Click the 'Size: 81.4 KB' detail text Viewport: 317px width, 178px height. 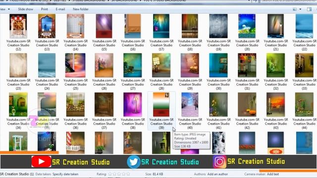coord(154,174)
